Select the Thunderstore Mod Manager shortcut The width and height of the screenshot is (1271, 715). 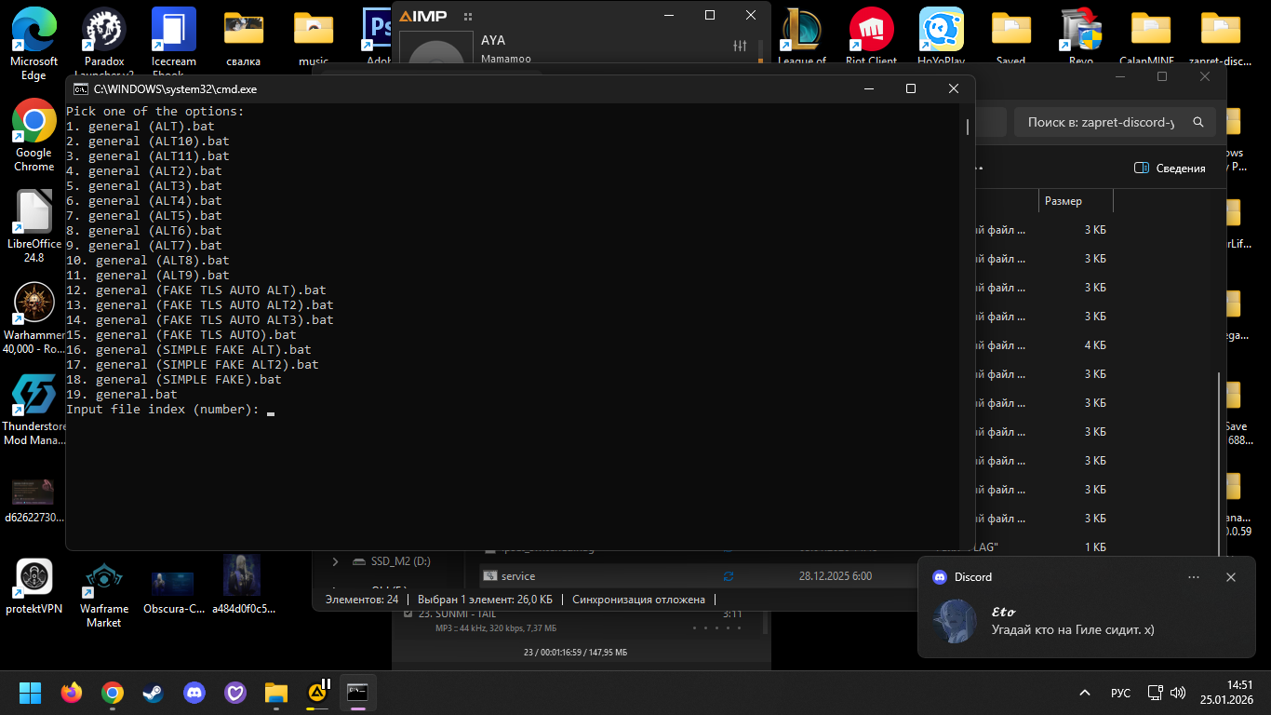point(33,410)
